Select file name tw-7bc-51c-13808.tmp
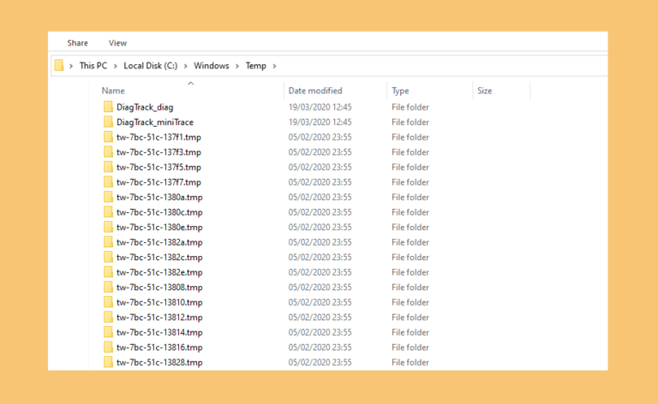658x404 pixels. (159, 288)
